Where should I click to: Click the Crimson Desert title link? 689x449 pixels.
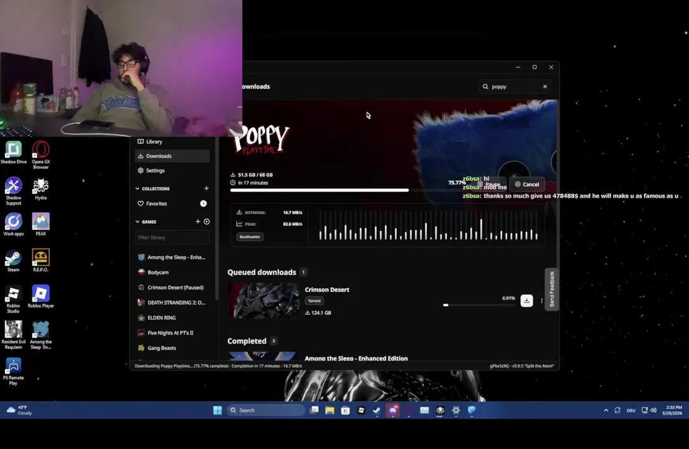point(327,289)
